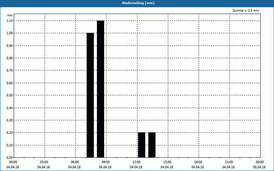Click the 0,20 y-axis label
Image resolution: width=274 pixels, height=171 pixels.
(10, 133)
